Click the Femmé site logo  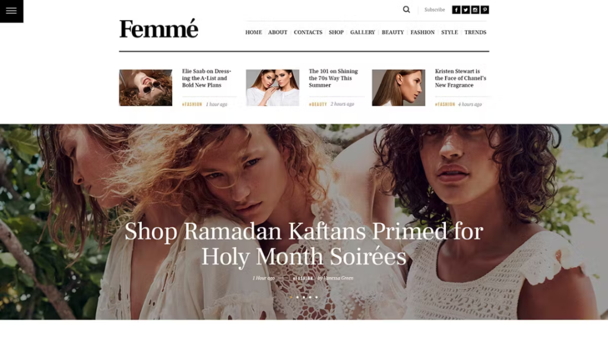point(159,28)
